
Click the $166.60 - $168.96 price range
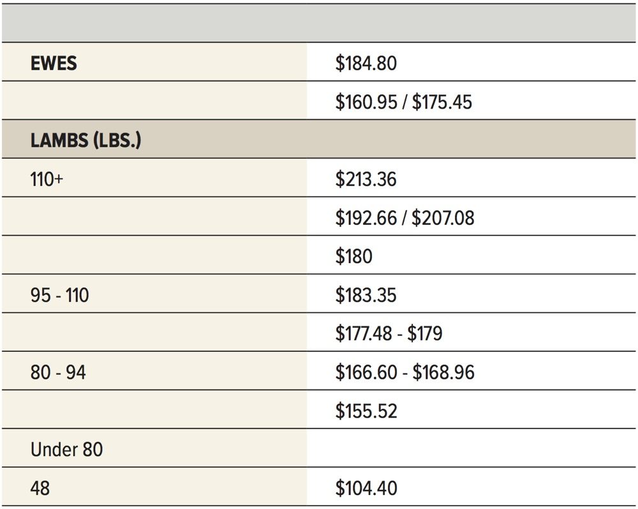click(x=404, y=372)
